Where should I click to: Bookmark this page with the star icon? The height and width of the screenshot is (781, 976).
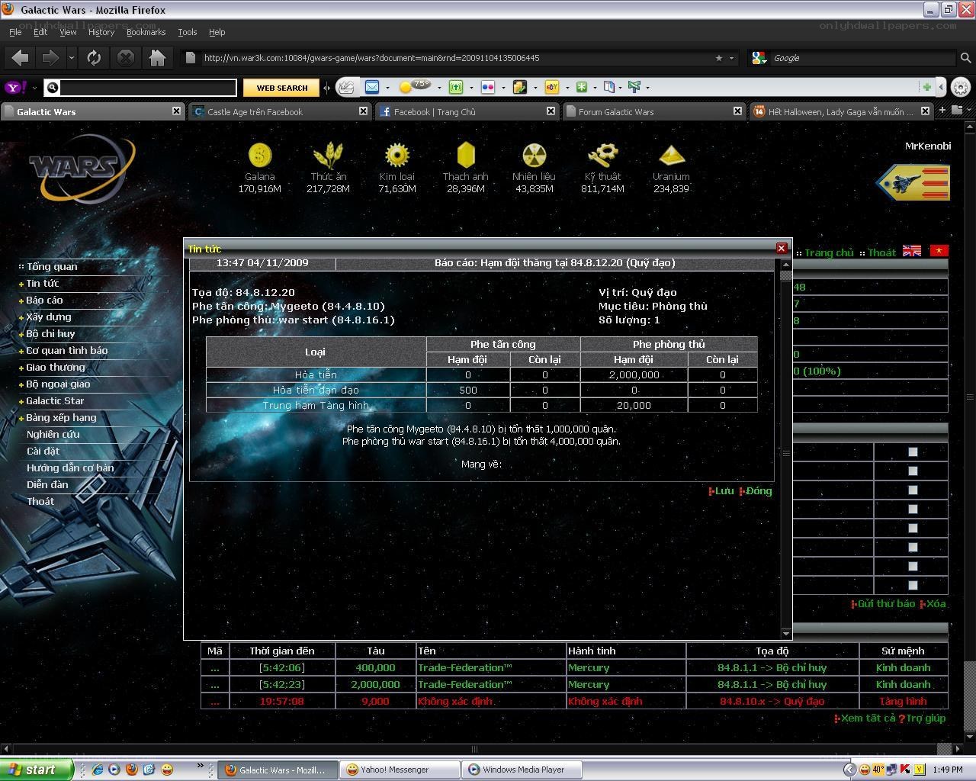tap(718, 58)
